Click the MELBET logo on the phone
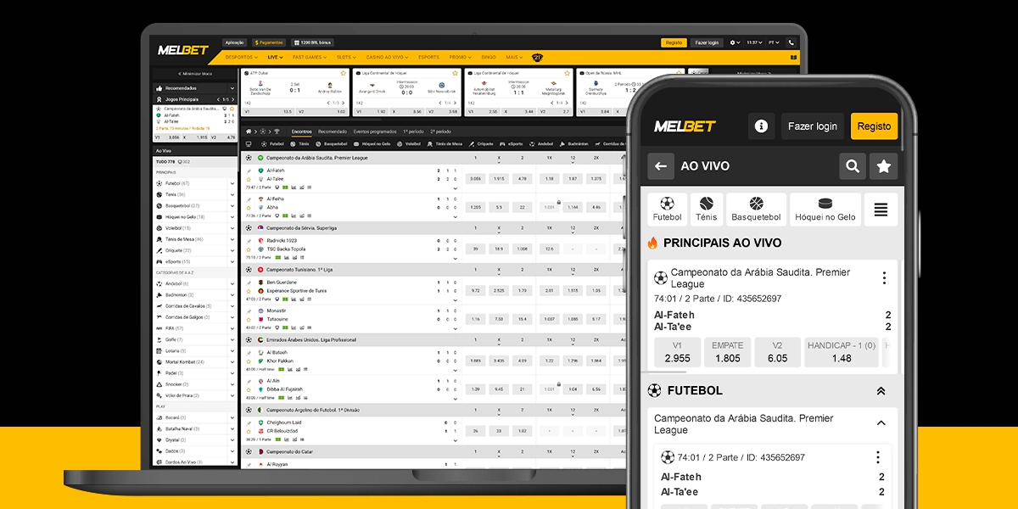The height and width of the screenshot is (509, 1018). click(685, 126)
